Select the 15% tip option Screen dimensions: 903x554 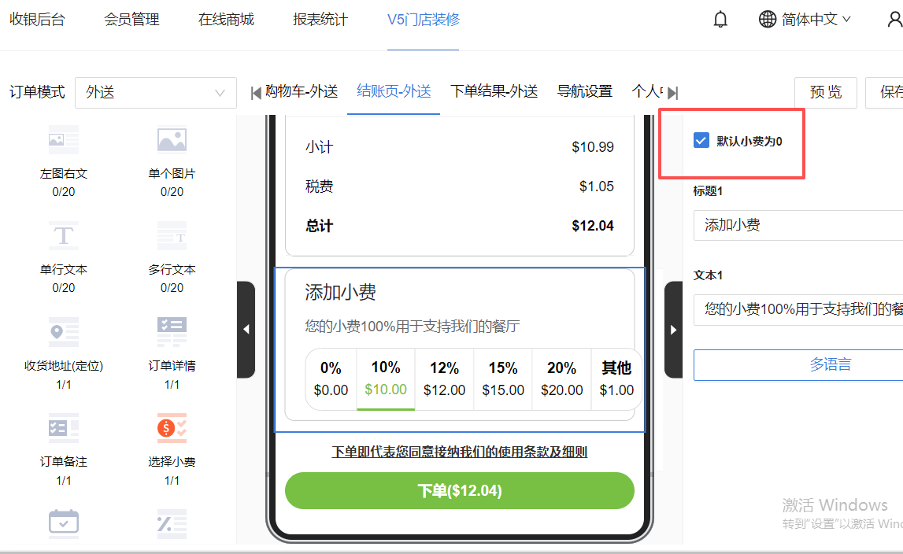click(x=503, y=379)
